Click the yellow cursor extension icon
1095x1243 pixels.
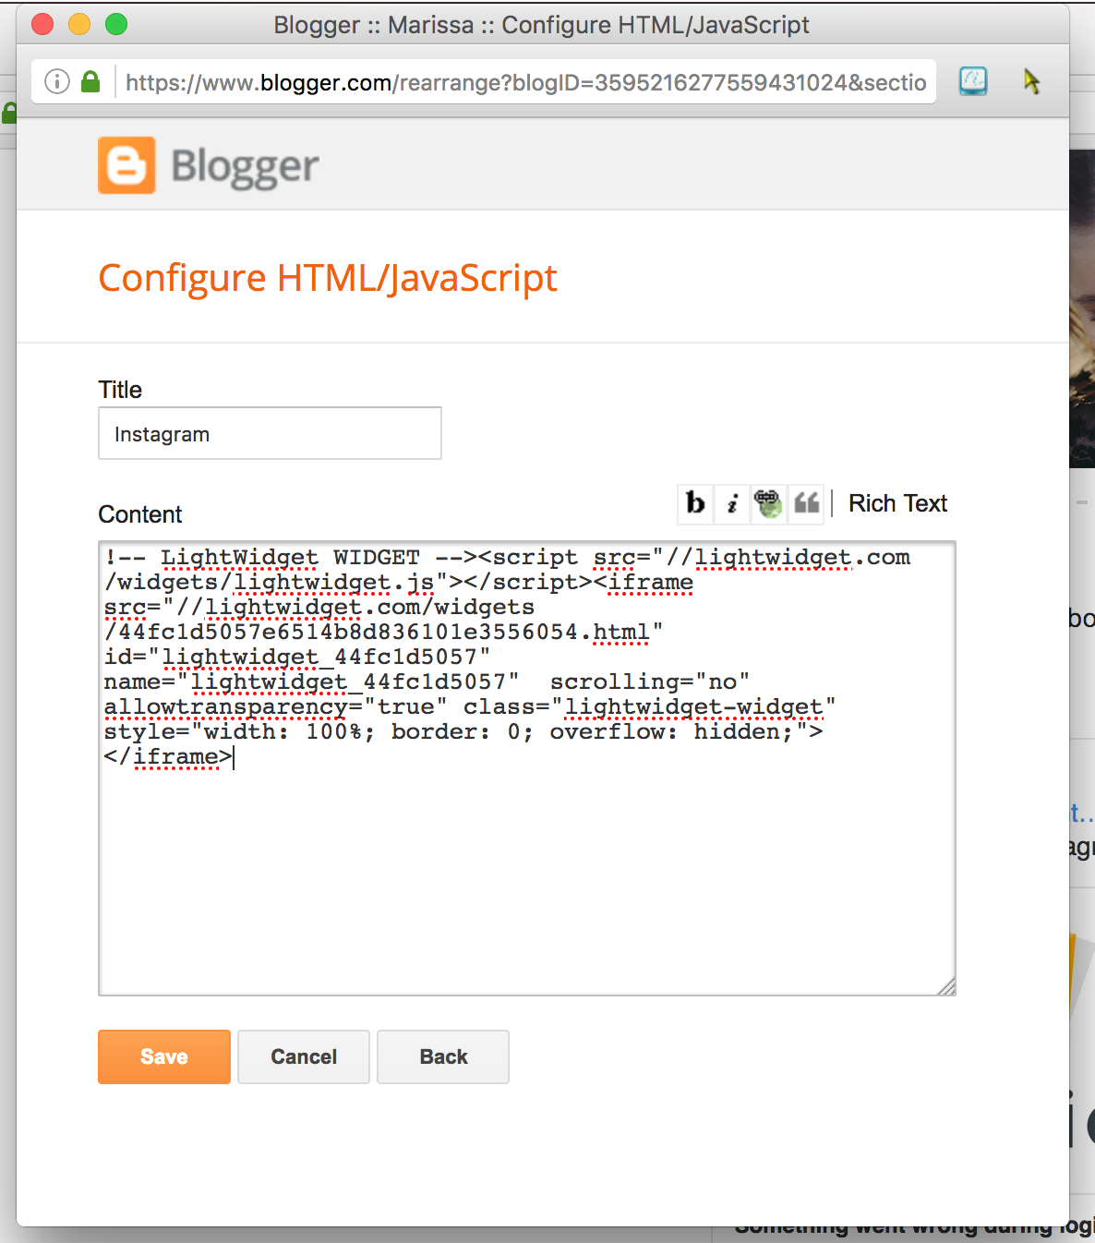tap(1031, 81)
